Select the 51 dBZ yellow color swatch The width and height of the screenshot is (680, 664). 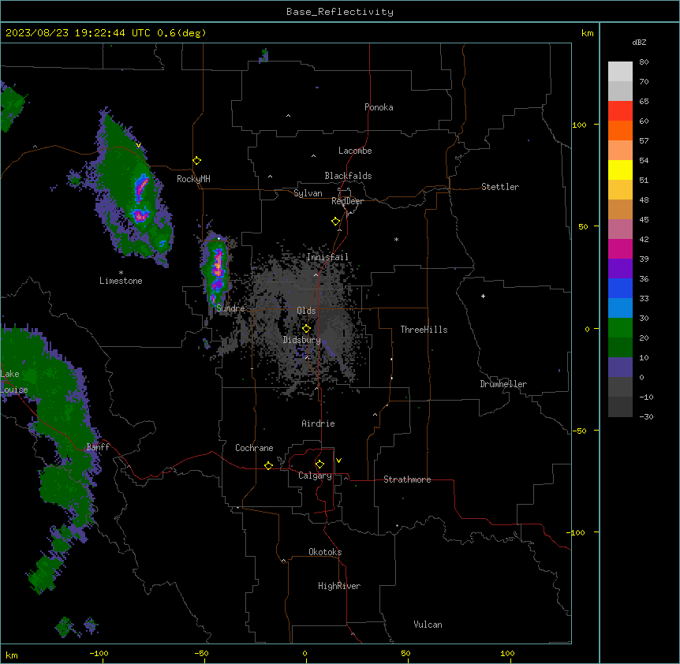(620, 170)
